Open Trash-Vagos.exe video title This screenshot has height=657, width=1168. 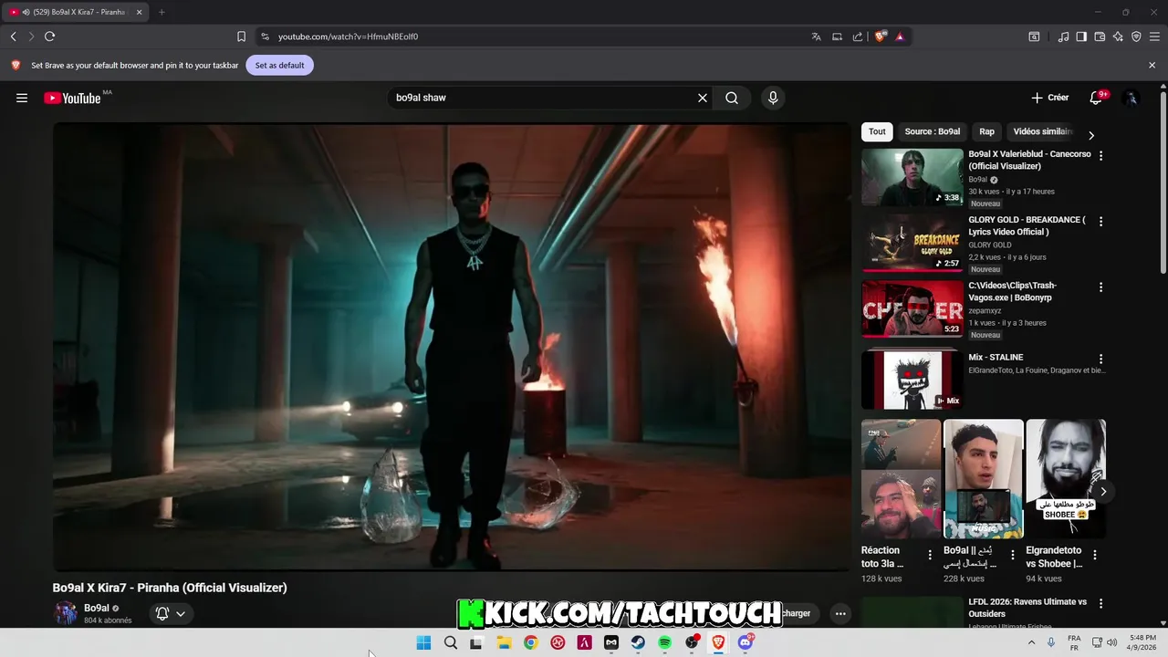pyautogui.click(x=1013, y=291)
